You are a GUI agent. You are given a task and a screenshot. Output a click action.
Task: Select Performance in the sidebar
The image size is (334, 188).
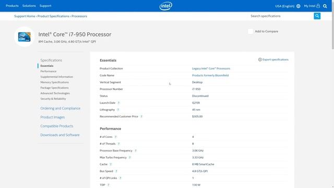point(49,72)
